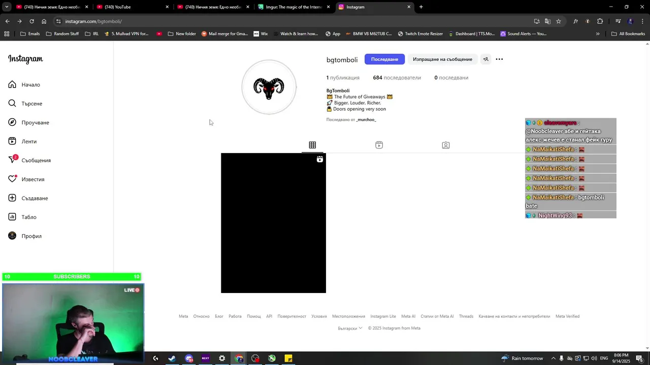
Task: Open Начало (Home) in Instagram sidebar
Action: coord(24,85)
